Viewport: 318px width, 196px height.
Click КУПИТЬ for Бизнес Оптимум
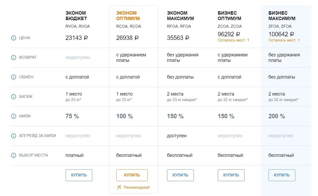point(231,175)
